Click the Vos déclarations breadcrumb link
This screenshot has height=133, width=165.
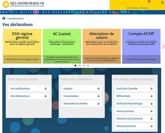pos(16,19)
